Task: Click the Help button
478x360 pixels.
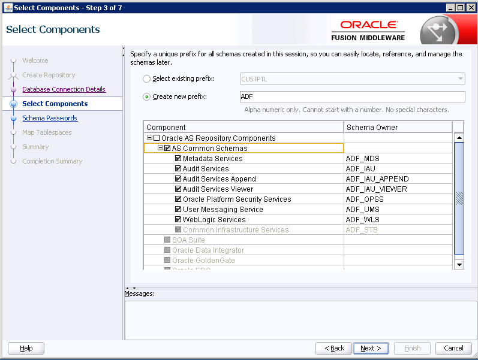Action: [x=26, y=348]
